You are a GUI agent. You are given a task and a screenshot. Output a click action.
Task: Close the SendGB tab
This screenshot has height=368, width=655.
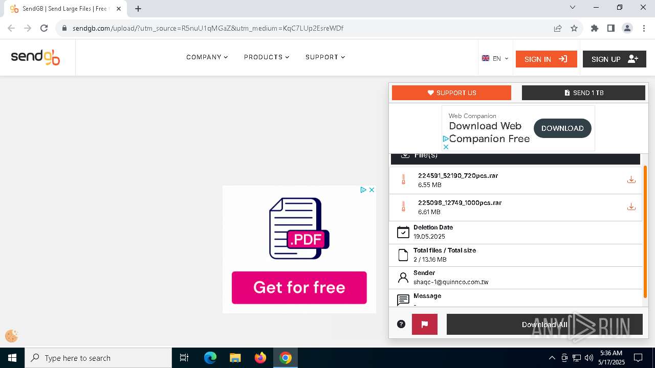[118, 9]
